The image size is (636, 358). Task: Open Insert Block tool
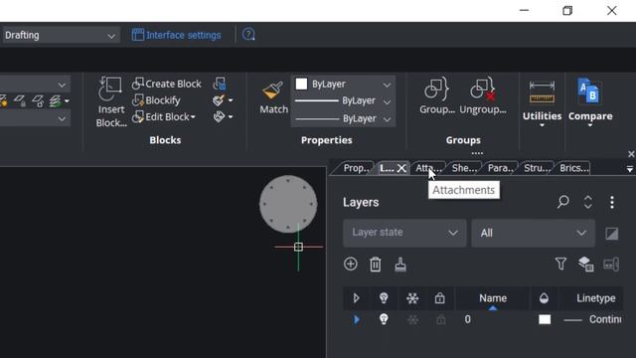pyautogui.click(x=110, y=101)
